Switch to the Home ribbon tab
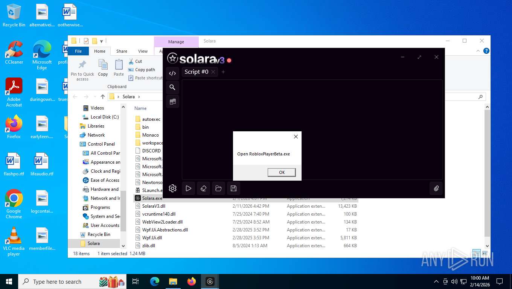 [100, 51]
